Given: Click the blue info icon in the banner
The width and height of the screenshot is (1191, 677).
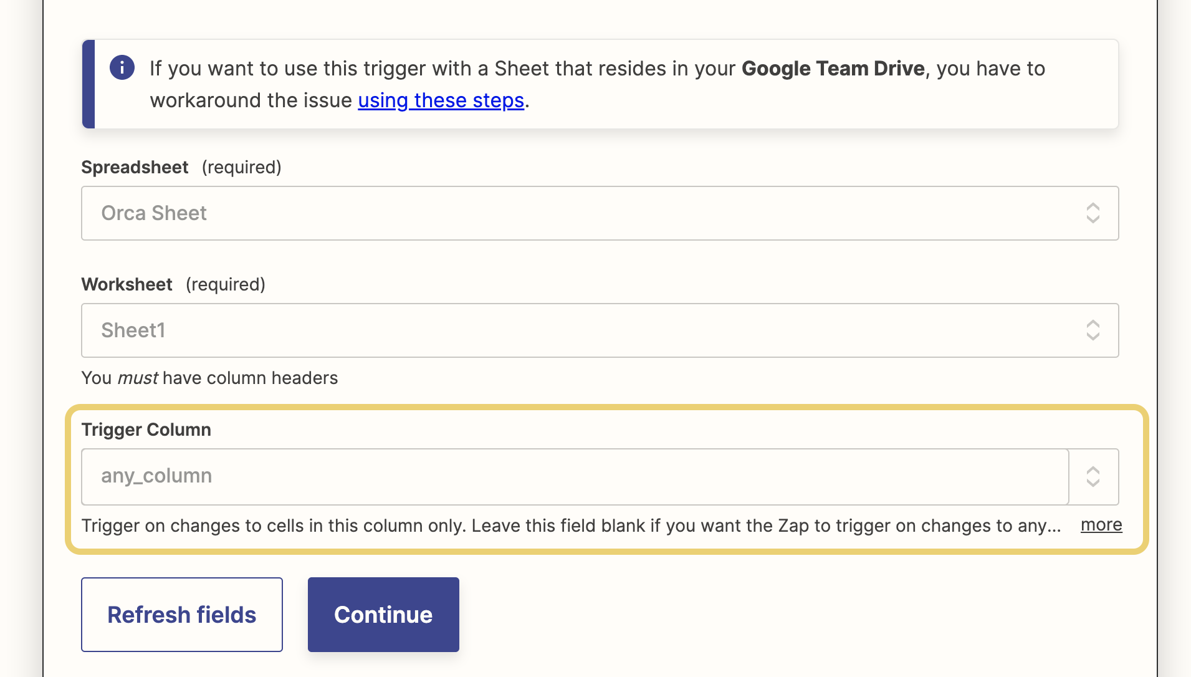Looking at the screenshot, I should point(122,67).
